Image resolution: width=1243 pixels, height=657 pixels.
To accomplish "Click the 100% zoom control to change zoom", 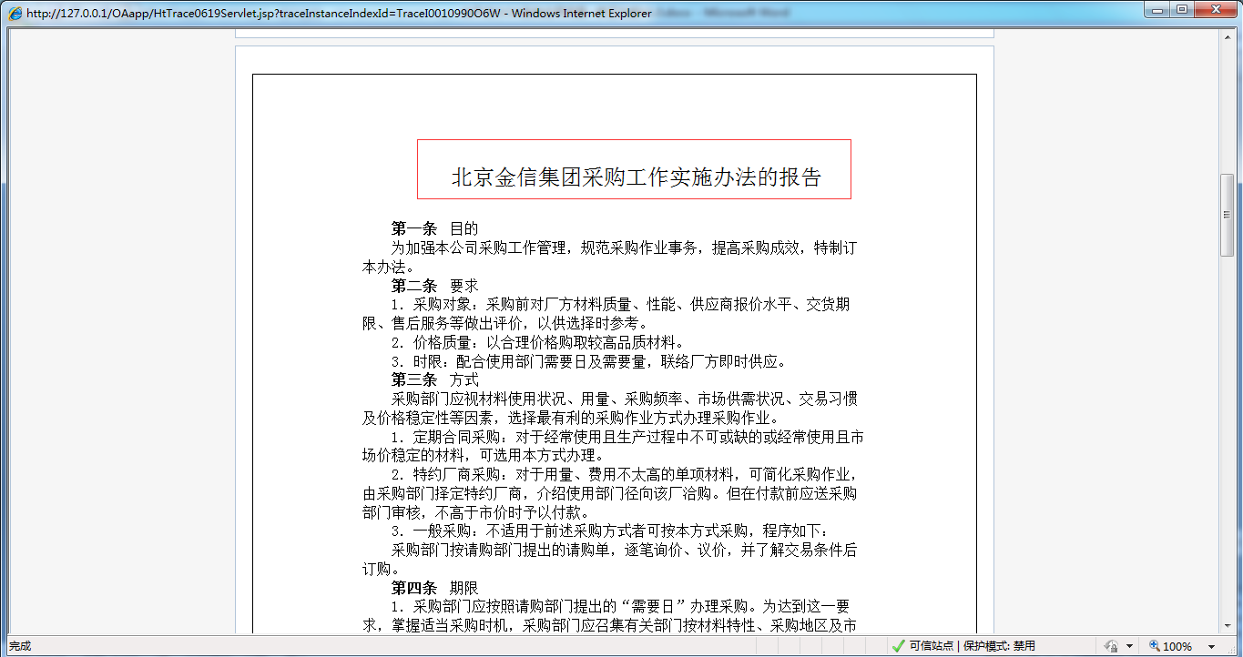I will pyautogui.click(x=1177, y=644).
